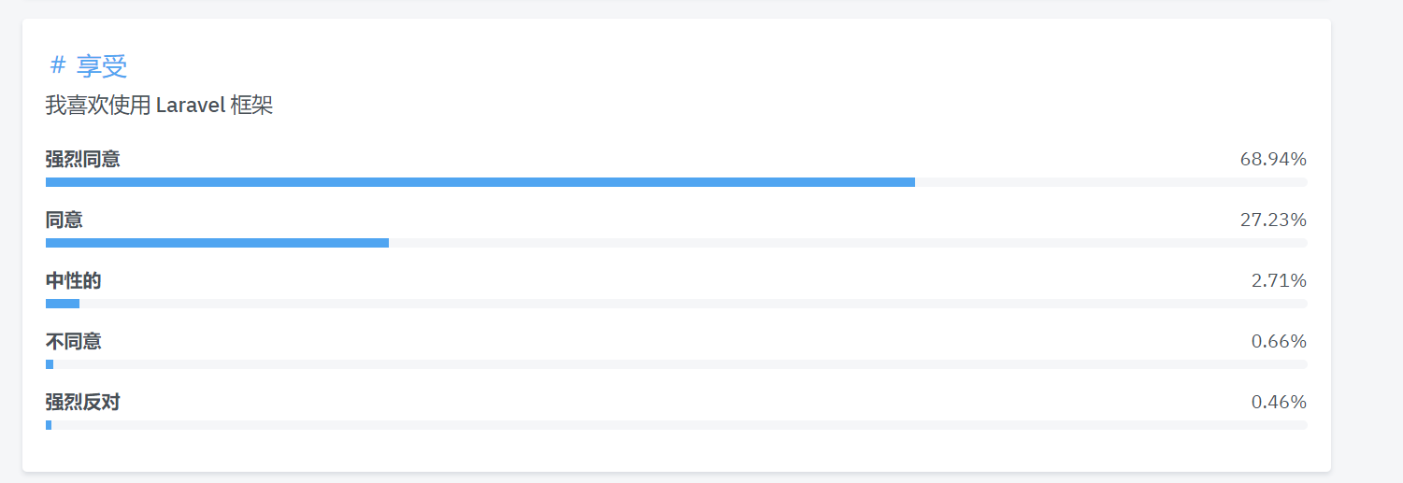This screenshot has height=483, width=1403.
Task: Select the 强烈同意 answer label
Action: pyautogui.click(x=83, y=160)
